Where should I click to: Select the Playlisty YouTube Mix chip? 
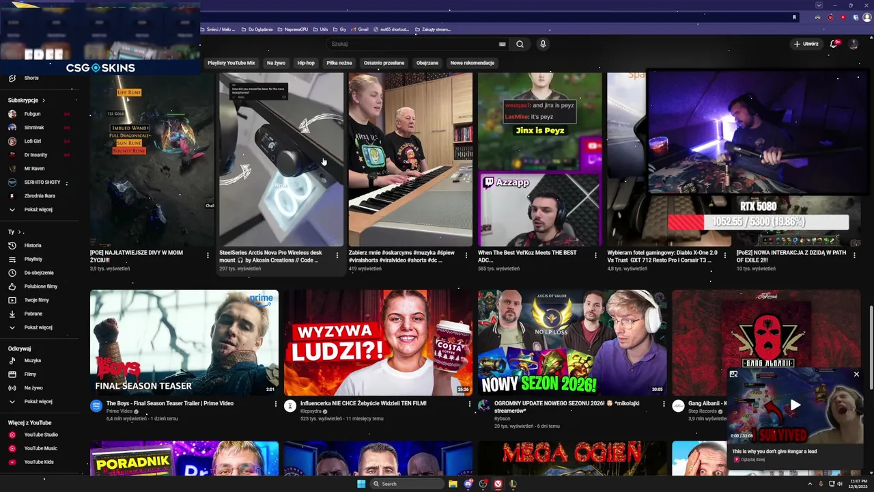coord(231,63)
